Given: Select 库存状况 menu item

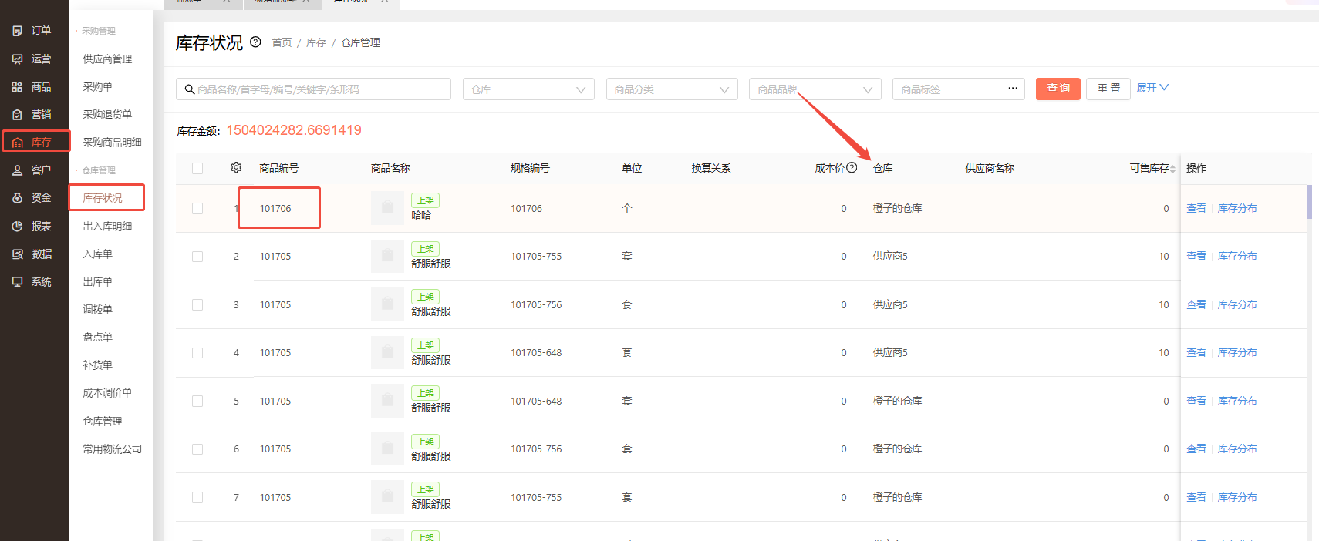Looking at the screenshot, I should [x=103, y=198].
